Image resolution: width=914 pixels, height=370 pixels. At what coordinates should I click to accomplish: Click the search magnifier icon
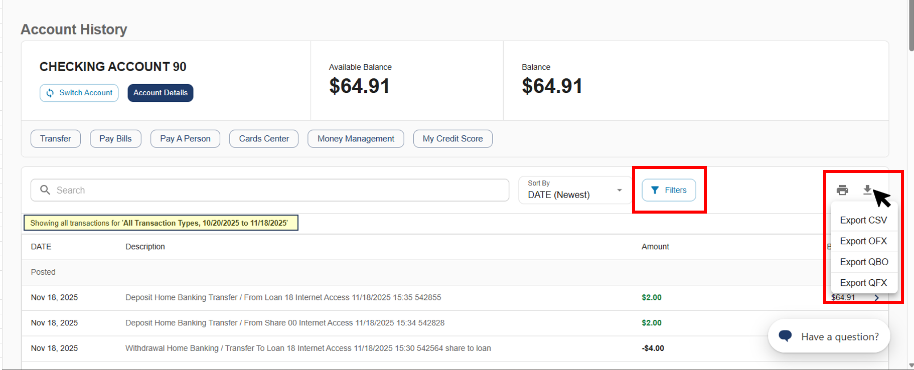tap(45, 190)
